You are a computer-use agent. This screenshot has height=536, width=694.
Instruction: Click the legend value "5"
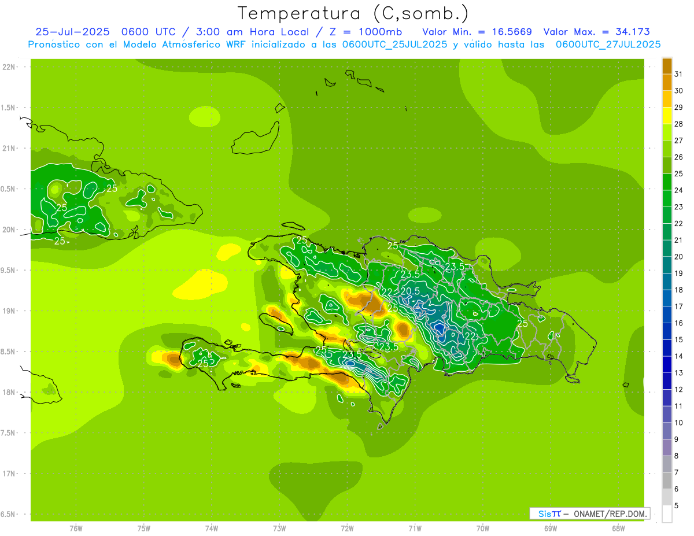[x=676, y=506]
